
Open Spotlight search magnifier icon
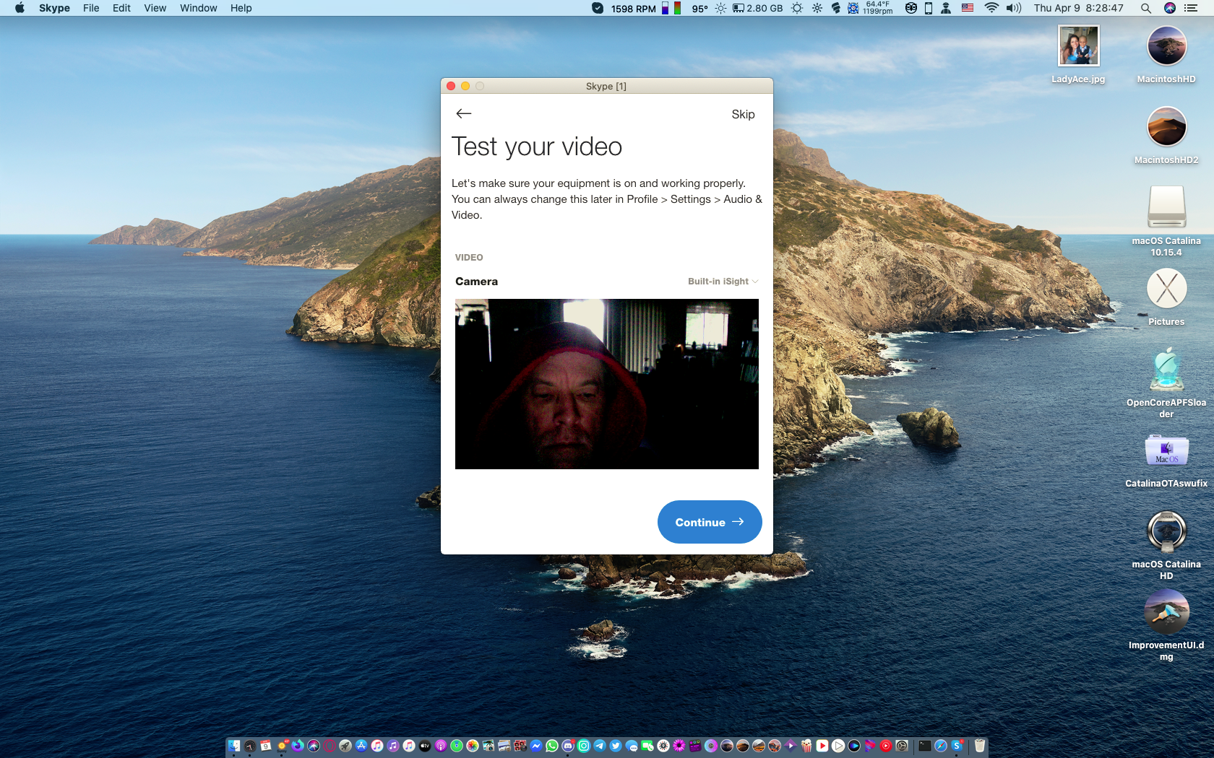coord(1145,8)
